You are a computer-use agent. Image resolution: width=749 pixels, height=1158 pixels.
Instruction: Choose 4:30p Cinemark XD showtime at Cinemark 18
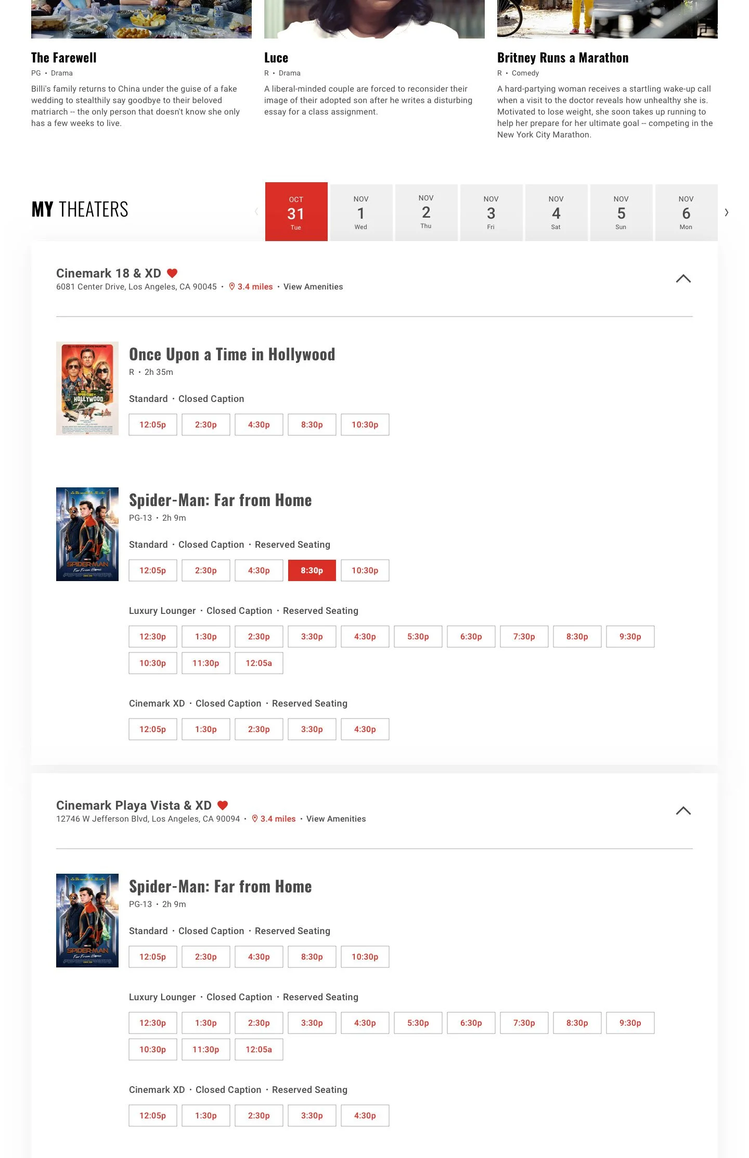365,729
